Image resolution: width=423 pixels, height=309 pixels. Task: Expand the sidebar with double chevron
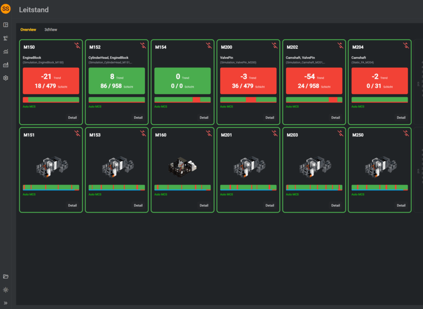pos(6,303)
